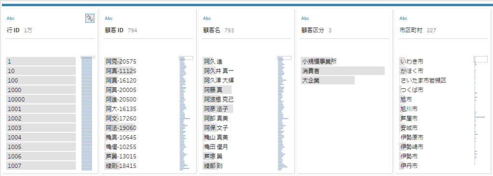This screenshot has height=176, width=493.
Task: Select the 顧客名 field header
Action: [212, 30]
